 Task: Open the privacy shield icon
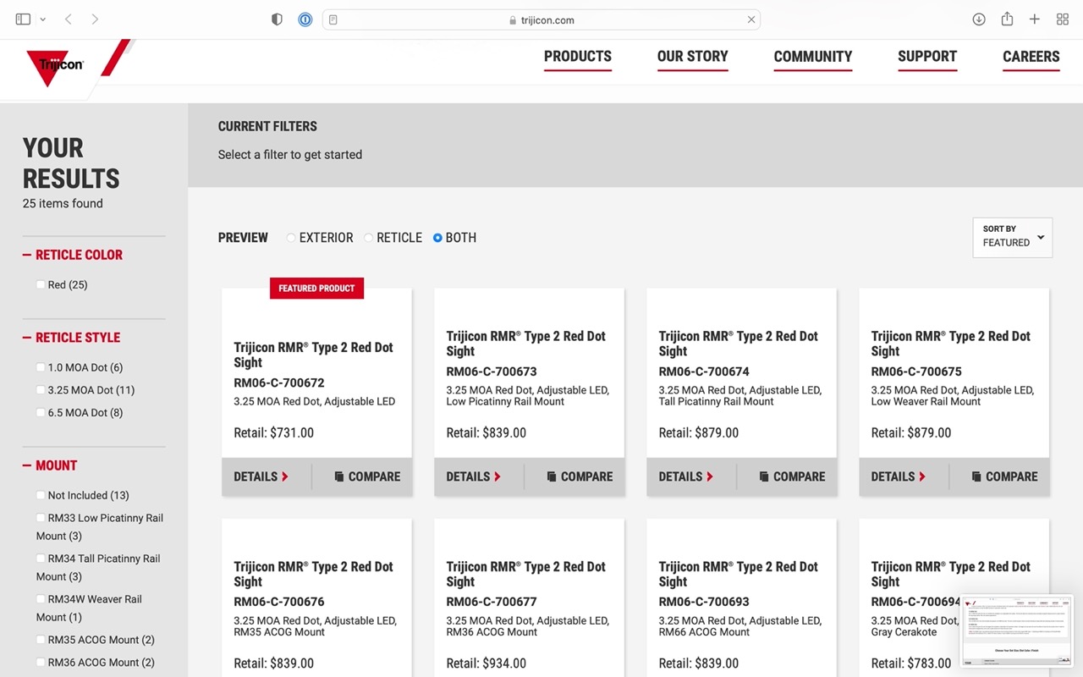point(277,19)
